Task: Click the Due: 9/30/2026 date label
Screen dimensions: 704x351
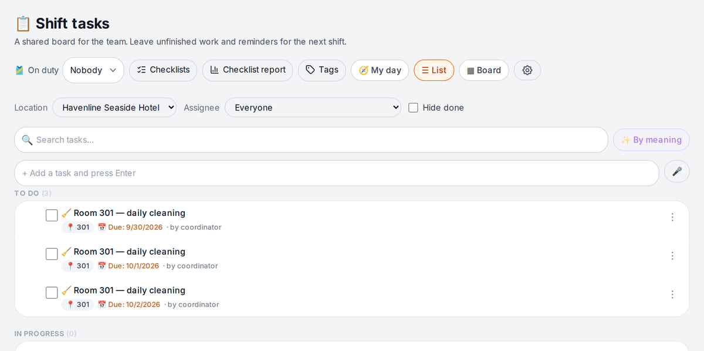Action: [136, 227]
